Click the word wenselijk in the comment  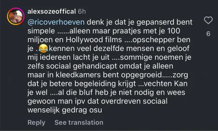coord(44,110)
